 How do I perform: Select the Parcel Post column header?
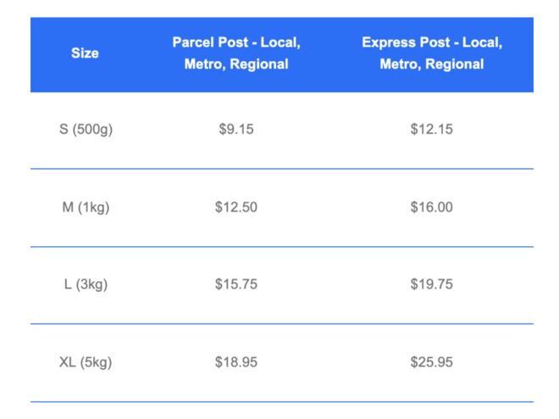pyautogui.click(x=236, y=53)
